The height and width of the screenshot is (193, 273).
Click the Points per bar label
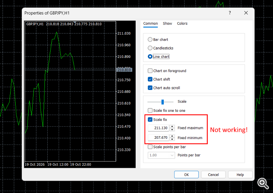[x=189, y=155]
